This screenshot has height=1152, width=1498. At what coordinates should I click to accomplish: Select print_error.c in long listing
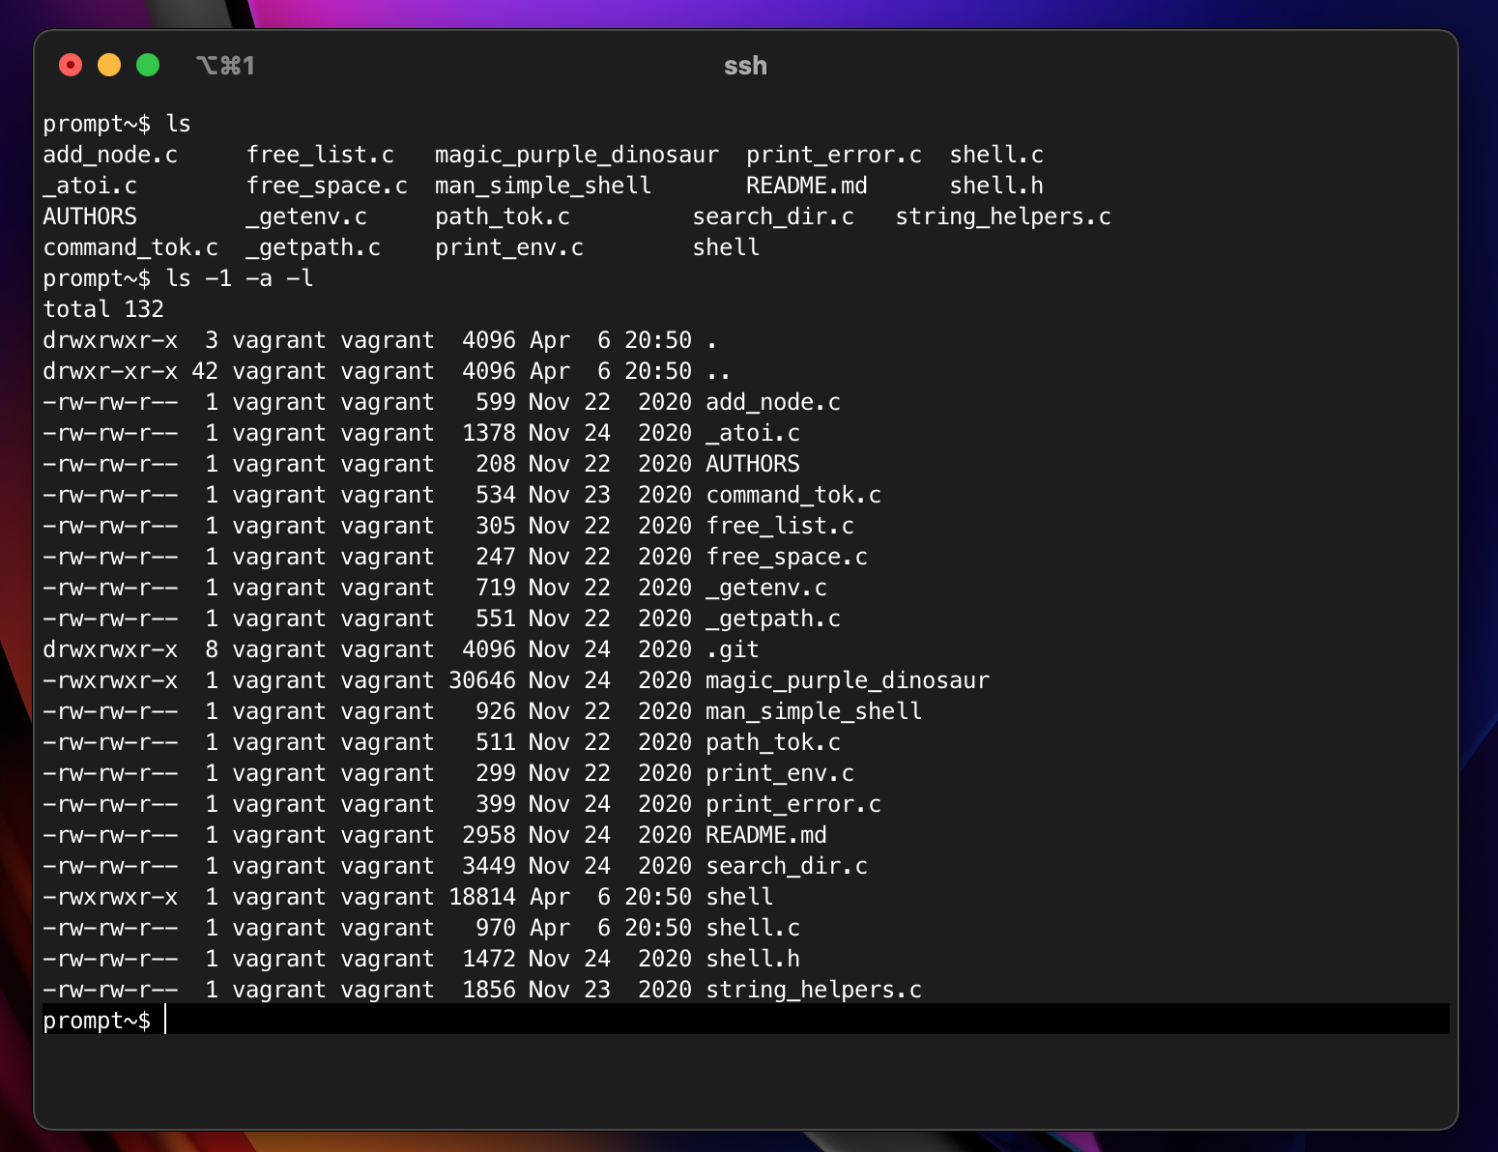793,804
